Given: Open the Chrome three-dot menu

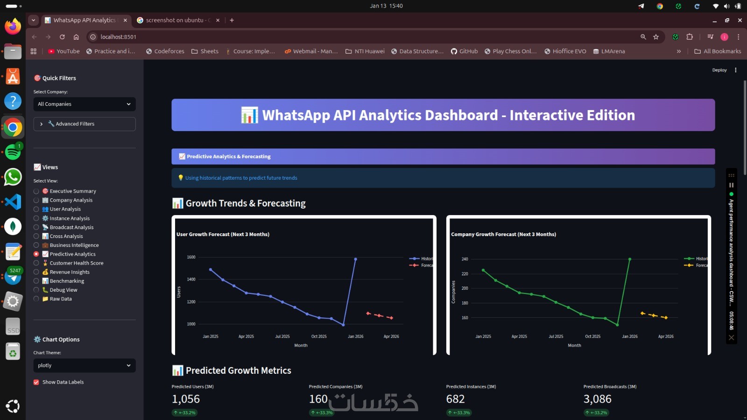Looking at the screenshot, I should click(738, 37).
